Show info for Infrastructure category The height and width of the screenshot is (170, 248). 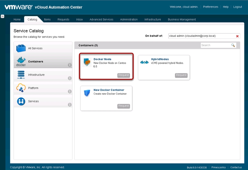(69, 78)
